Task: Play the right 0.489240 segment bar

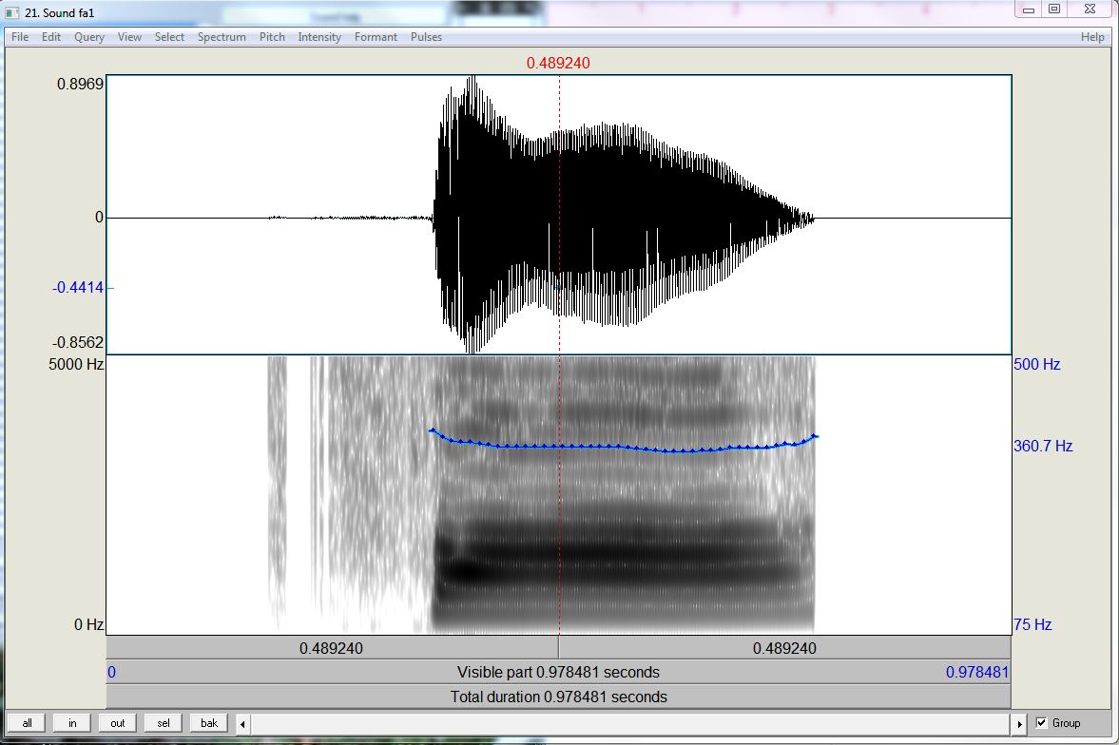Action: point(785,648)
